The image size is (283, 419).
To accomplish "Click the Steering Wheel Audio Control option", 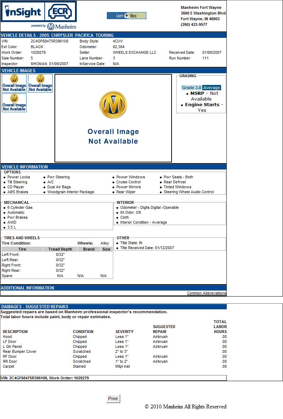I will 189,192.
